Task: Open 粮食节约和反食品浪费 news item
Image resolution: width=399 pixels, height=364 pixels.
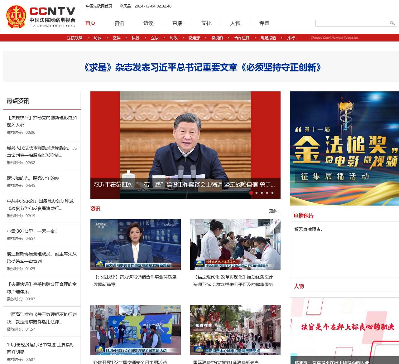Action: coord(41,205)
